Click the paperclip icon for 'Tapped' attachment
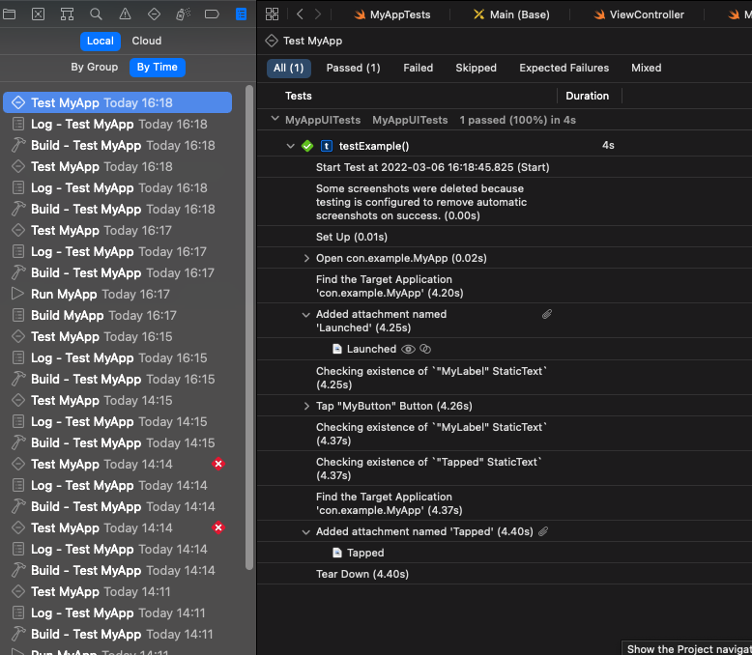Screen dimensions: 752x655 pyautogui.click(x=543, y=531)
